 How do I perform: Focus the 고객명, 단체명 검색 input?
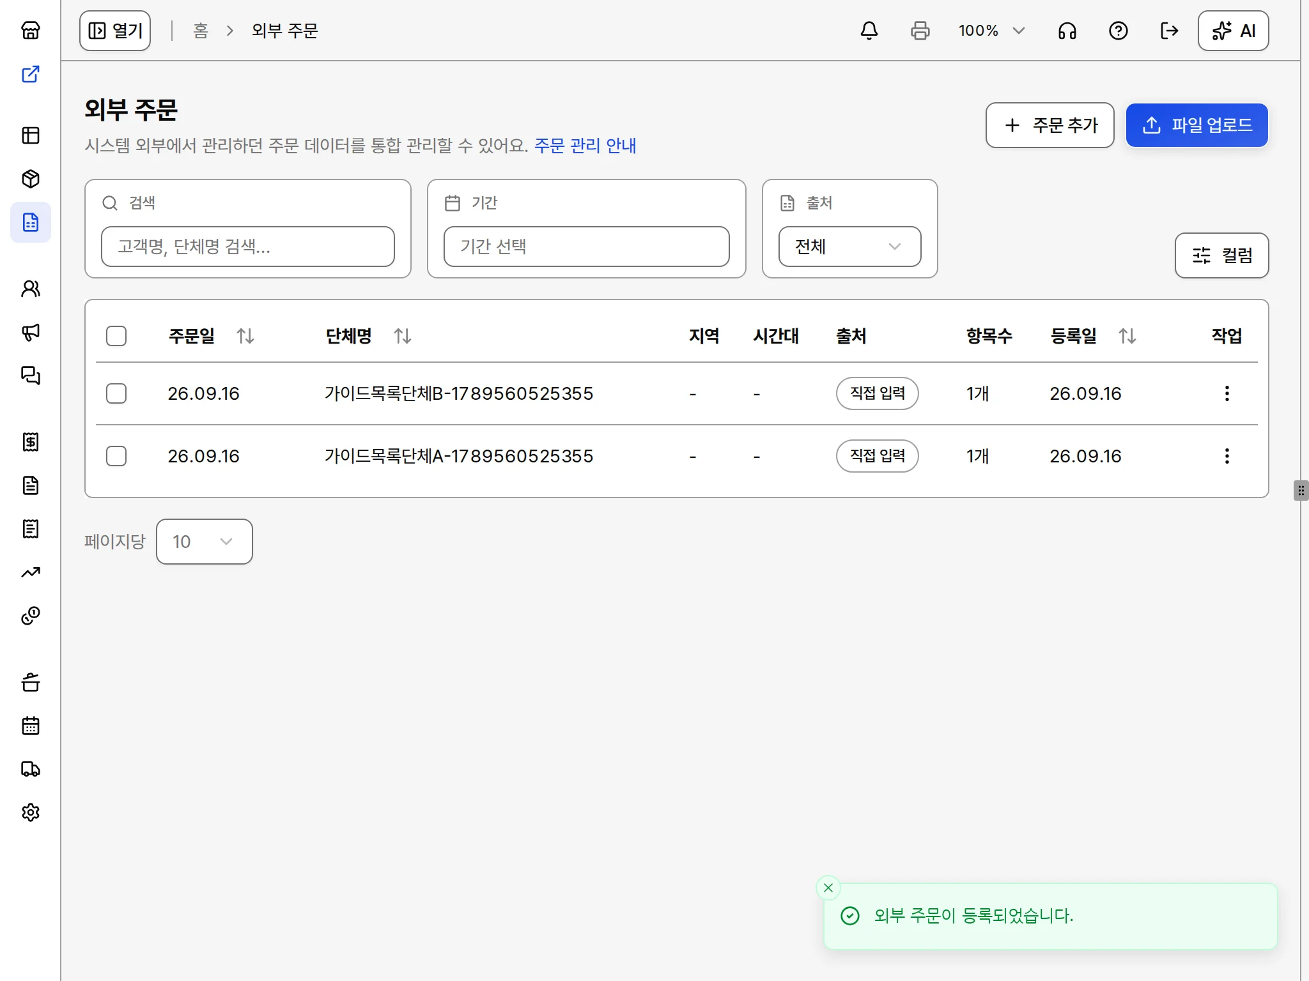coord(248,247)
